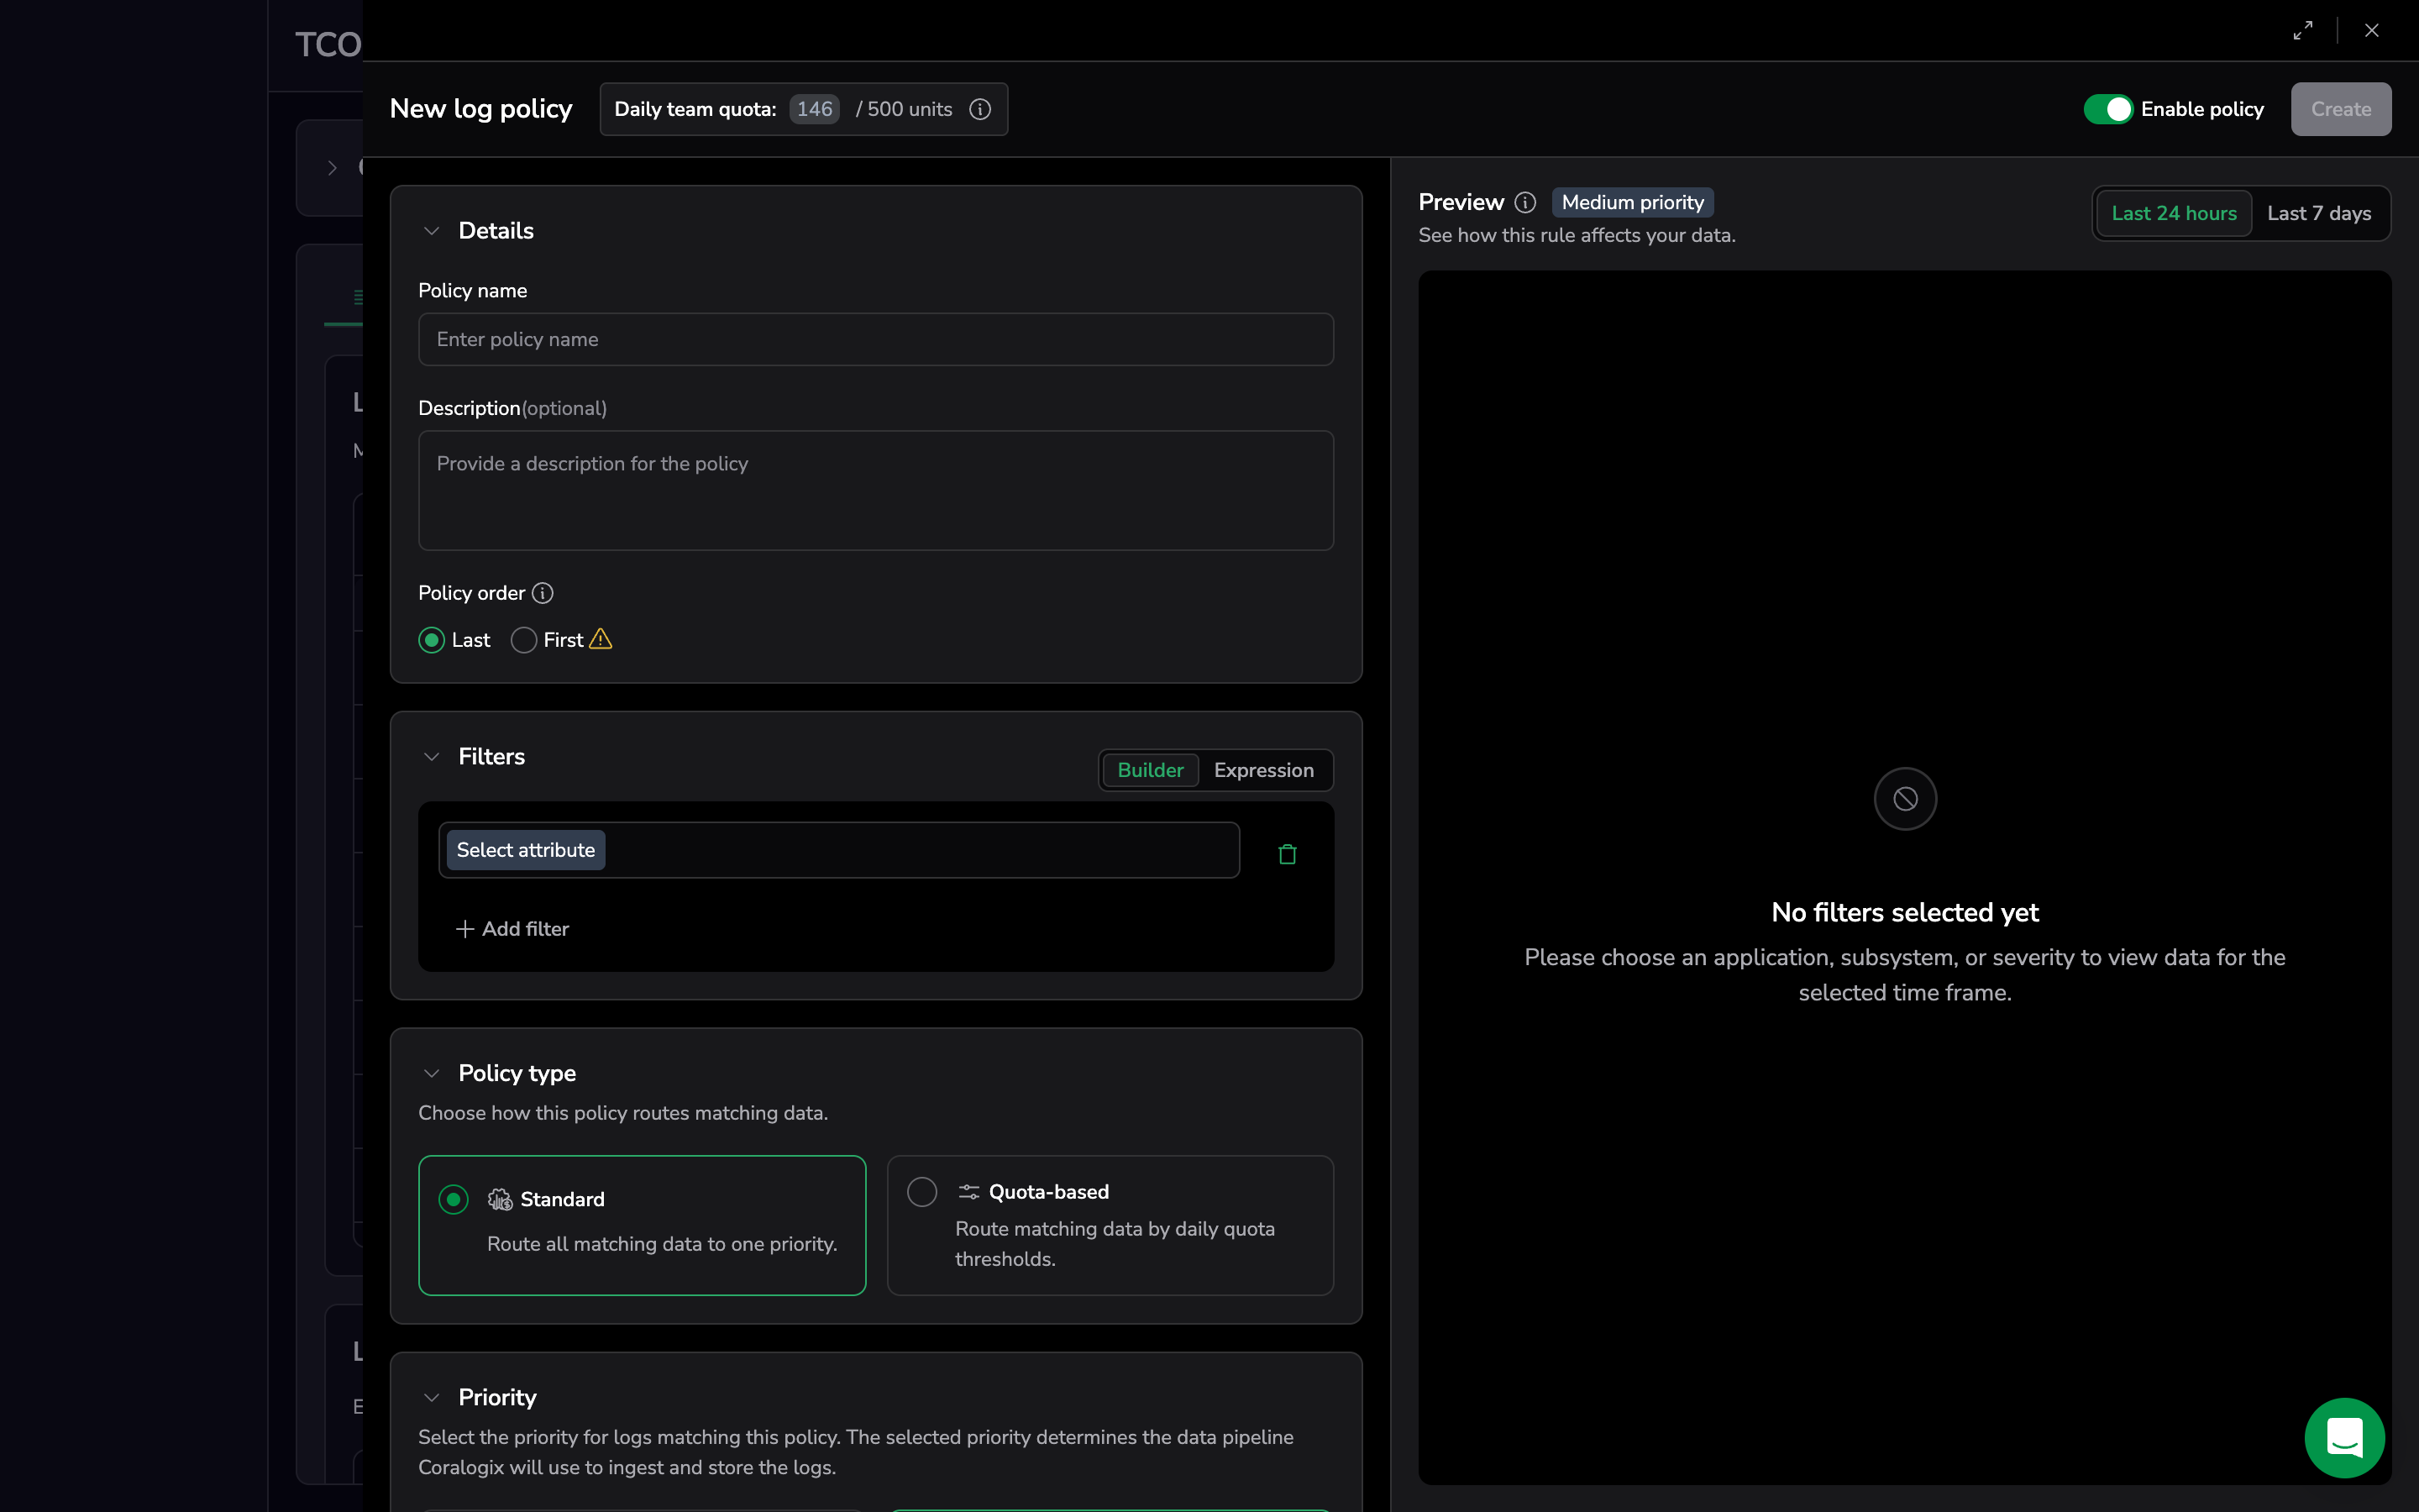Collapse the Details section
The image size is (2419, 1512).
432,231
